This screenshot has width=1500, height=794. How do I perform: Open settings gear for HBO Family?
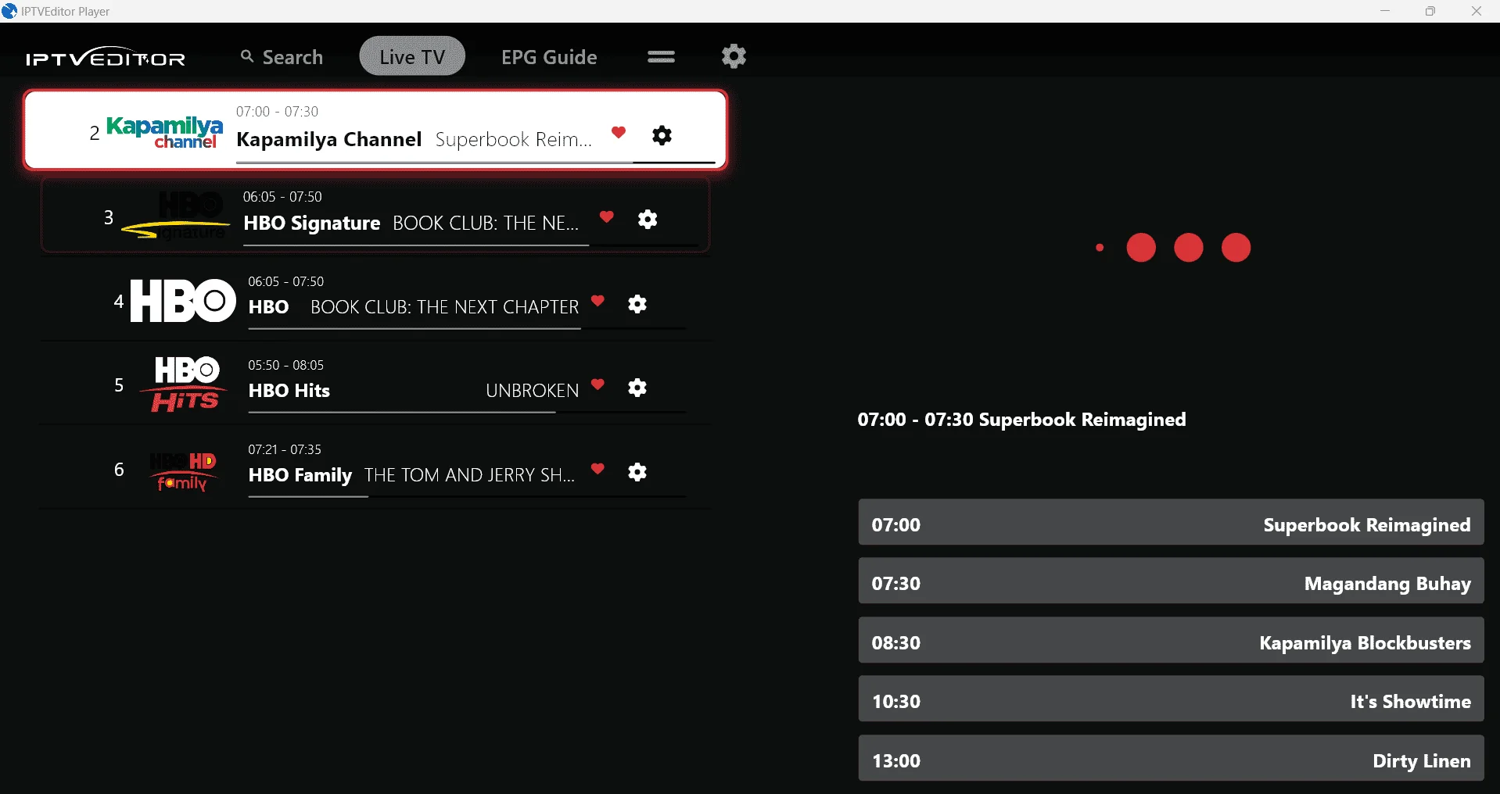click(637, 472)
